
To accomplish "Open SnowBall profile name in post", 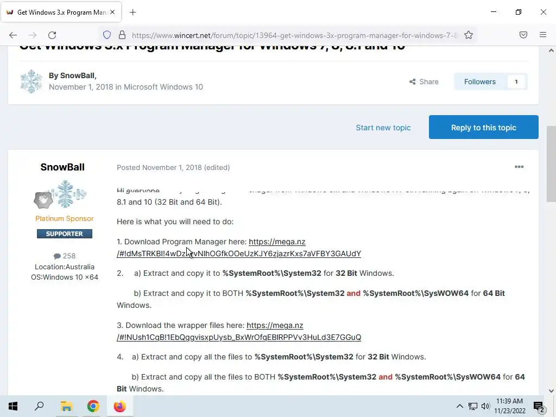I will point(62,167).
